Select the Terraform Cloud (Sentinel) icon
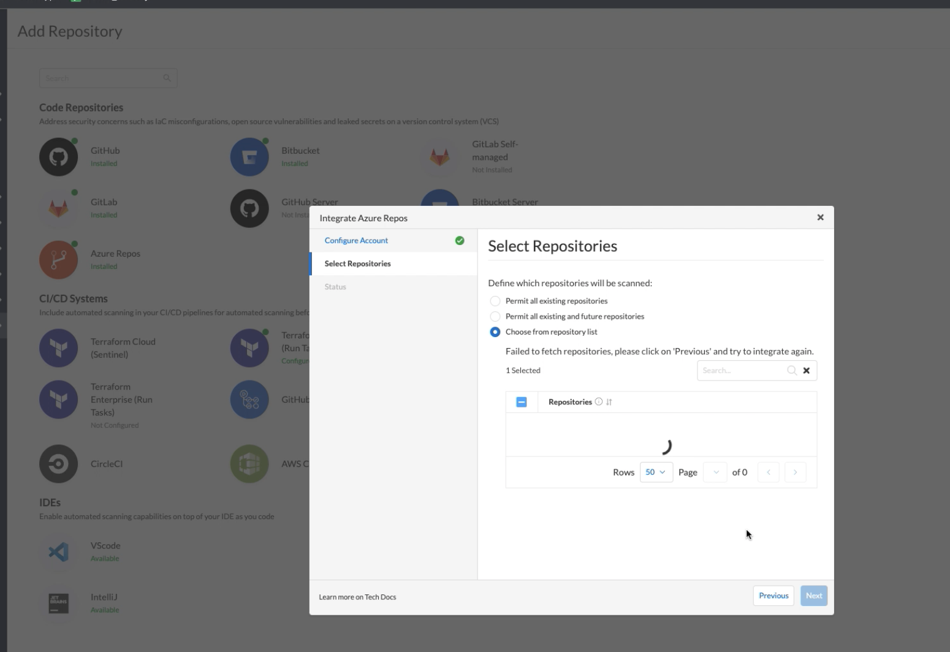 pos(58,347)
